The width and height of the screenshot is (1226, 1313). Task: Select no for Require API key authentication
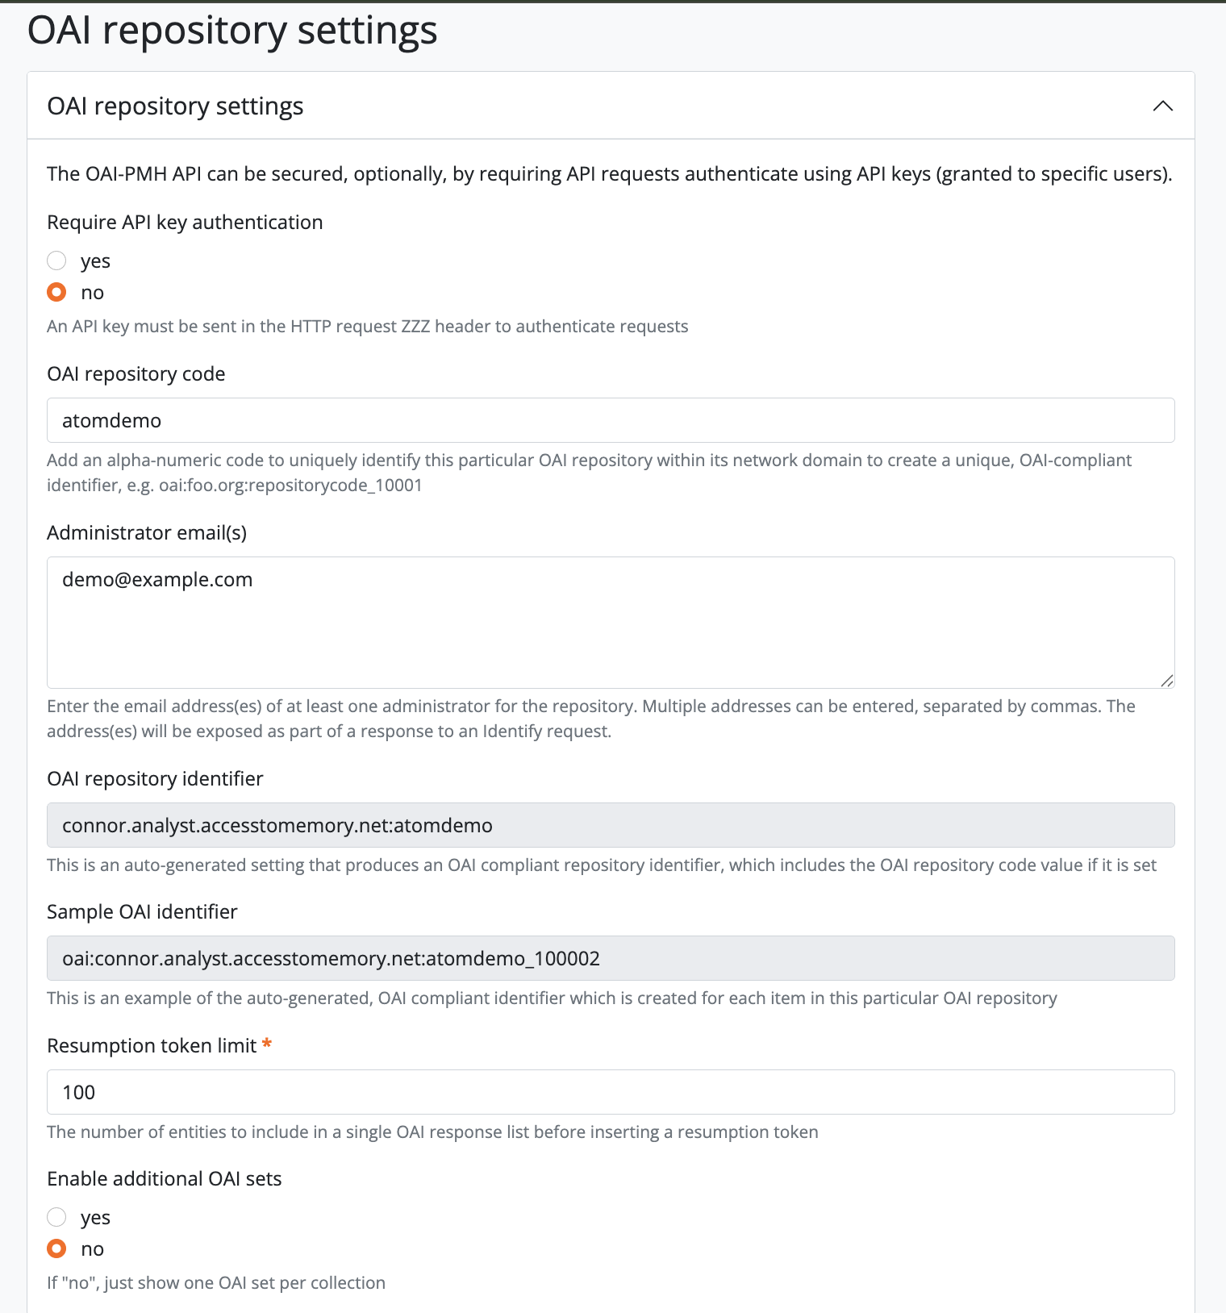56,292
